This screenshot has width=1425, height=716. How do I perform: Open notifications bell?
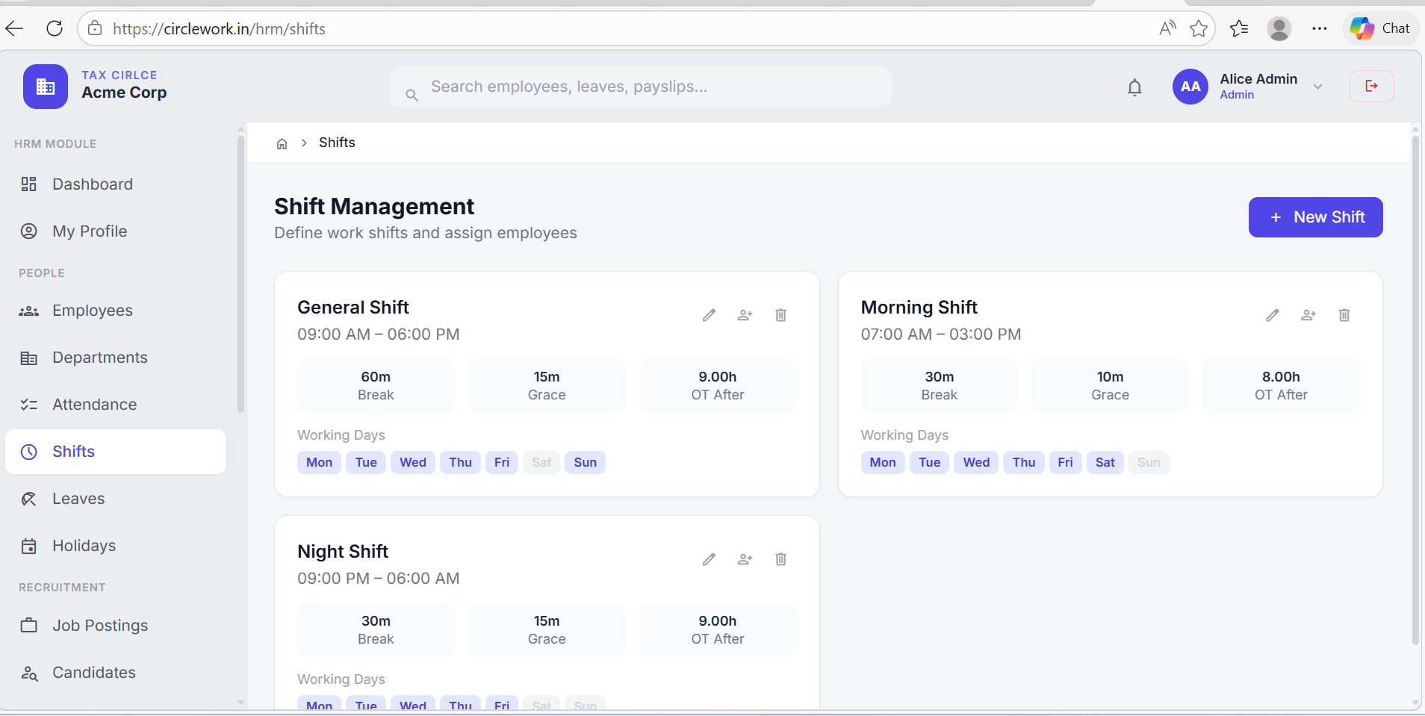1134,87
